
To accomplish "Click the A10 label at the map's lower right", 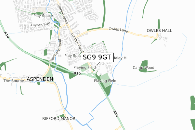I will 115,113.
